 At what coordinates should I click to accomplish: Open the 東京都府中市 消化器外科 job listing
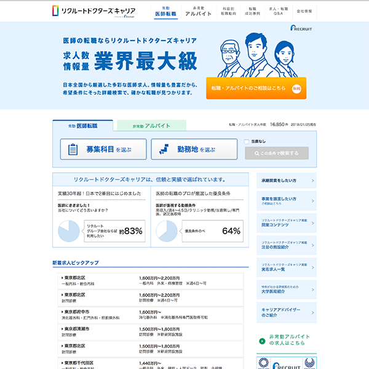[x=151, y=315]
